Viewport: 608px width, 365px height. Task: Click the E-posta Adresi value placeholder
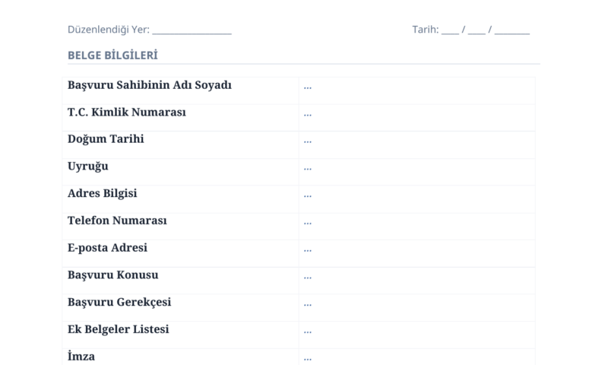[308, 250]
